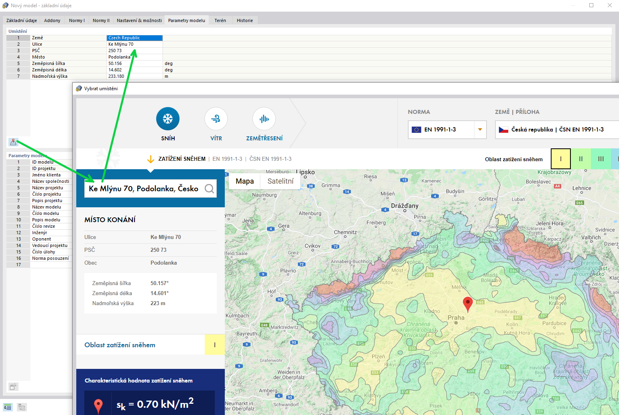Click the yellow zone I badge beside Oblast zatížení sněhem
Image resolution: width=619 pixels, height=415 pixels.
(x=215, y=345)
